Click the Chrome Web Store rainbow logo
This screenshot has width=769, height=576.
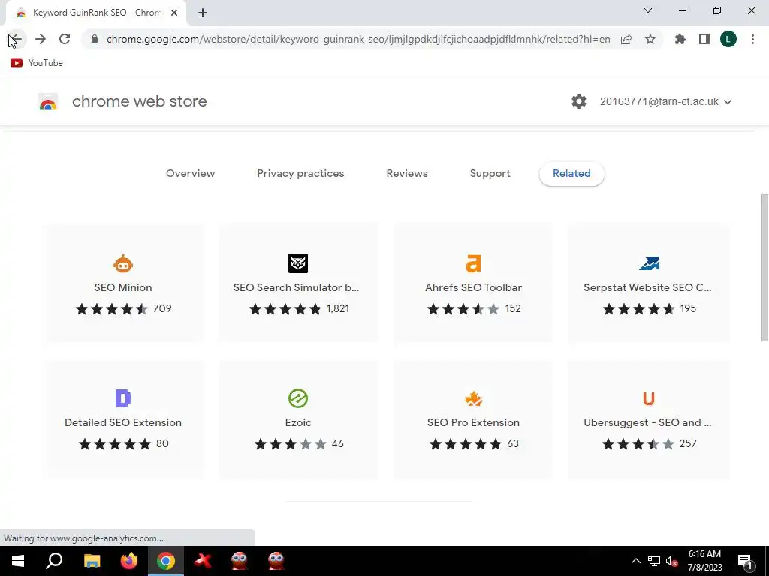(48, 101)
